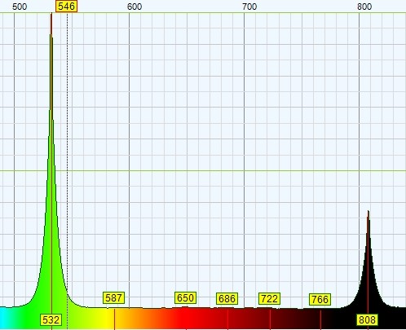Select the 766 peak label
This screenshot has height=330, width=406.
click(x=320, y=299)
